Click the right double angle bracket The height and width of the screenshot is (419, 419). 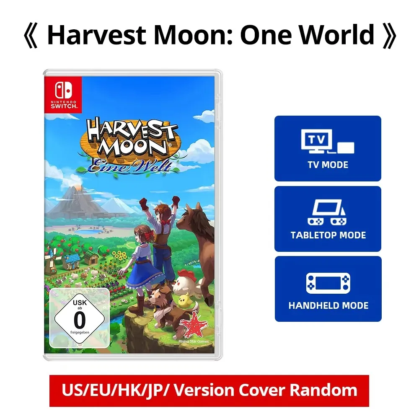point(389,36)
